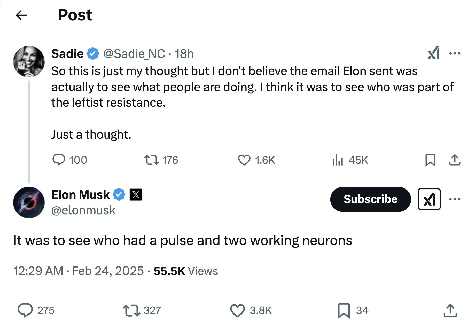Repost Elon Musk's post
The image size is (468, 330).
(x=131, y=310)
